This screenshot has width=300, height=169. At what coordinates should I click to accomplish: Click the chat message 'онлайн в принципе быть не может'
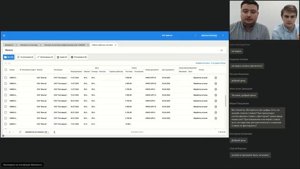[x=250, y=155]
